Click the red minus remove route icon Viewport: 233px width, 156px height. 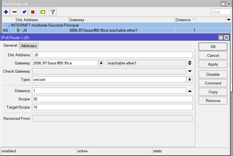tap(14, 12)
